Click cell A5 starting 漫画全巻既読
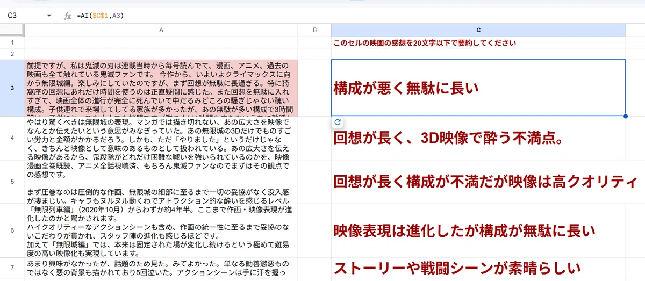Screen dimensions: 645x281 (x=161, y=182)
